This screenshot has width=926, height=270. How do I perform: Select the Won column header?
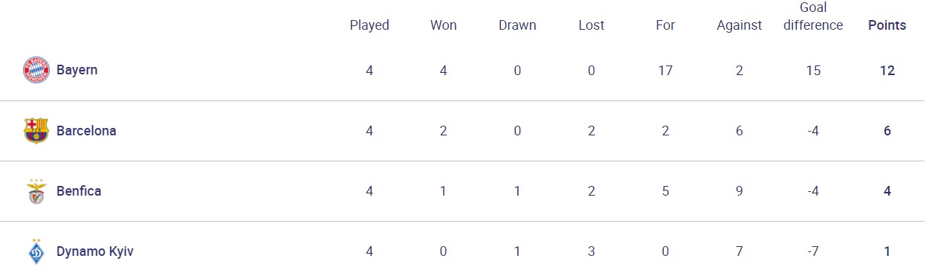[x=444, y=25]
